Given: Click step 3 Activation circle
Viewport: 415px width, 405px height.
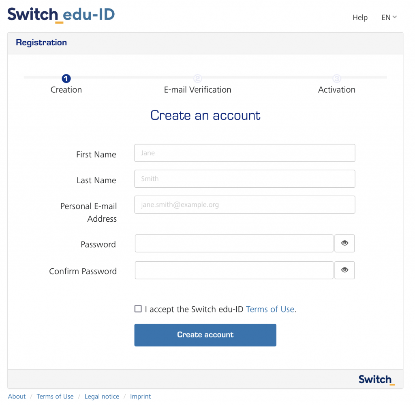Looking at the screenshot, I should click(x=336, y=78).
